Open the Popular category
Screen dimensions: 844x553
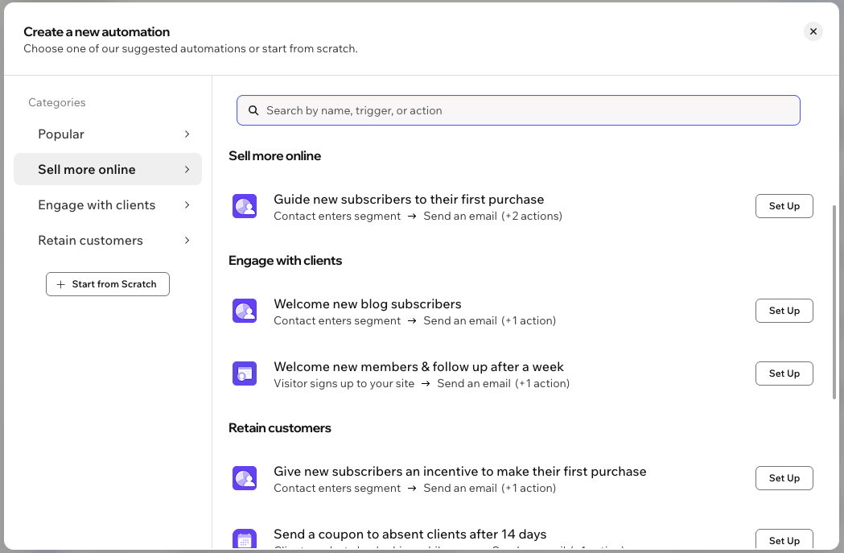point(108,134)
